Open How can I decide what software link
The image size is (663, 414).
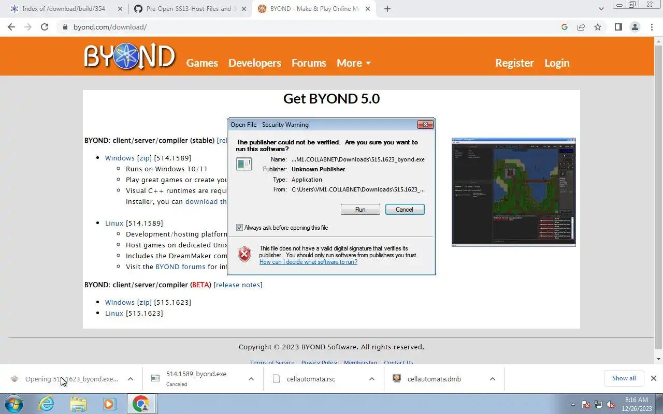pyautogui.click(x=308, y=262)
